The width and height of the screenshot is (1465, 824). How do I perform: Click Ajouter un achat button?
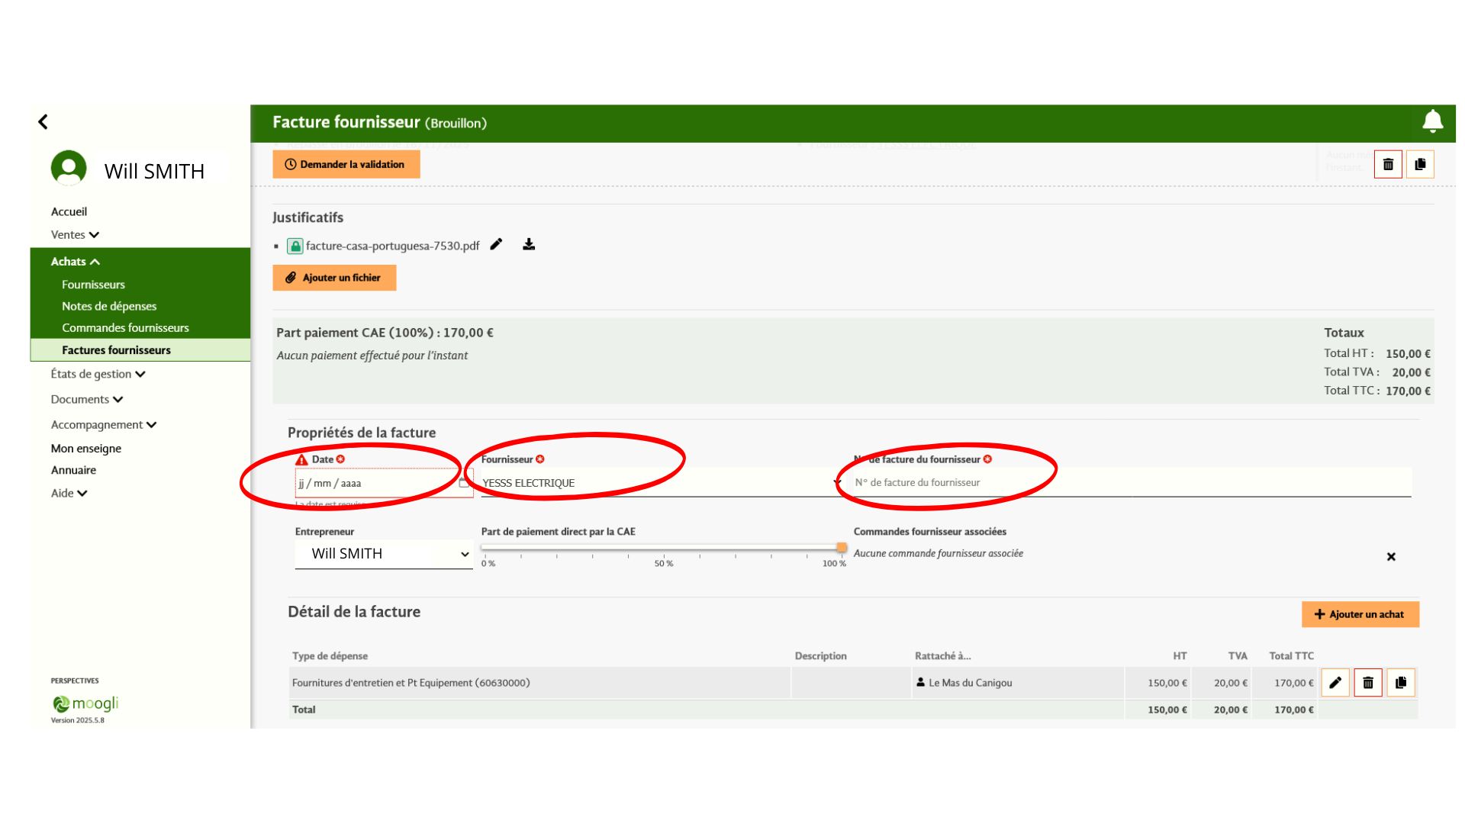1360,614
